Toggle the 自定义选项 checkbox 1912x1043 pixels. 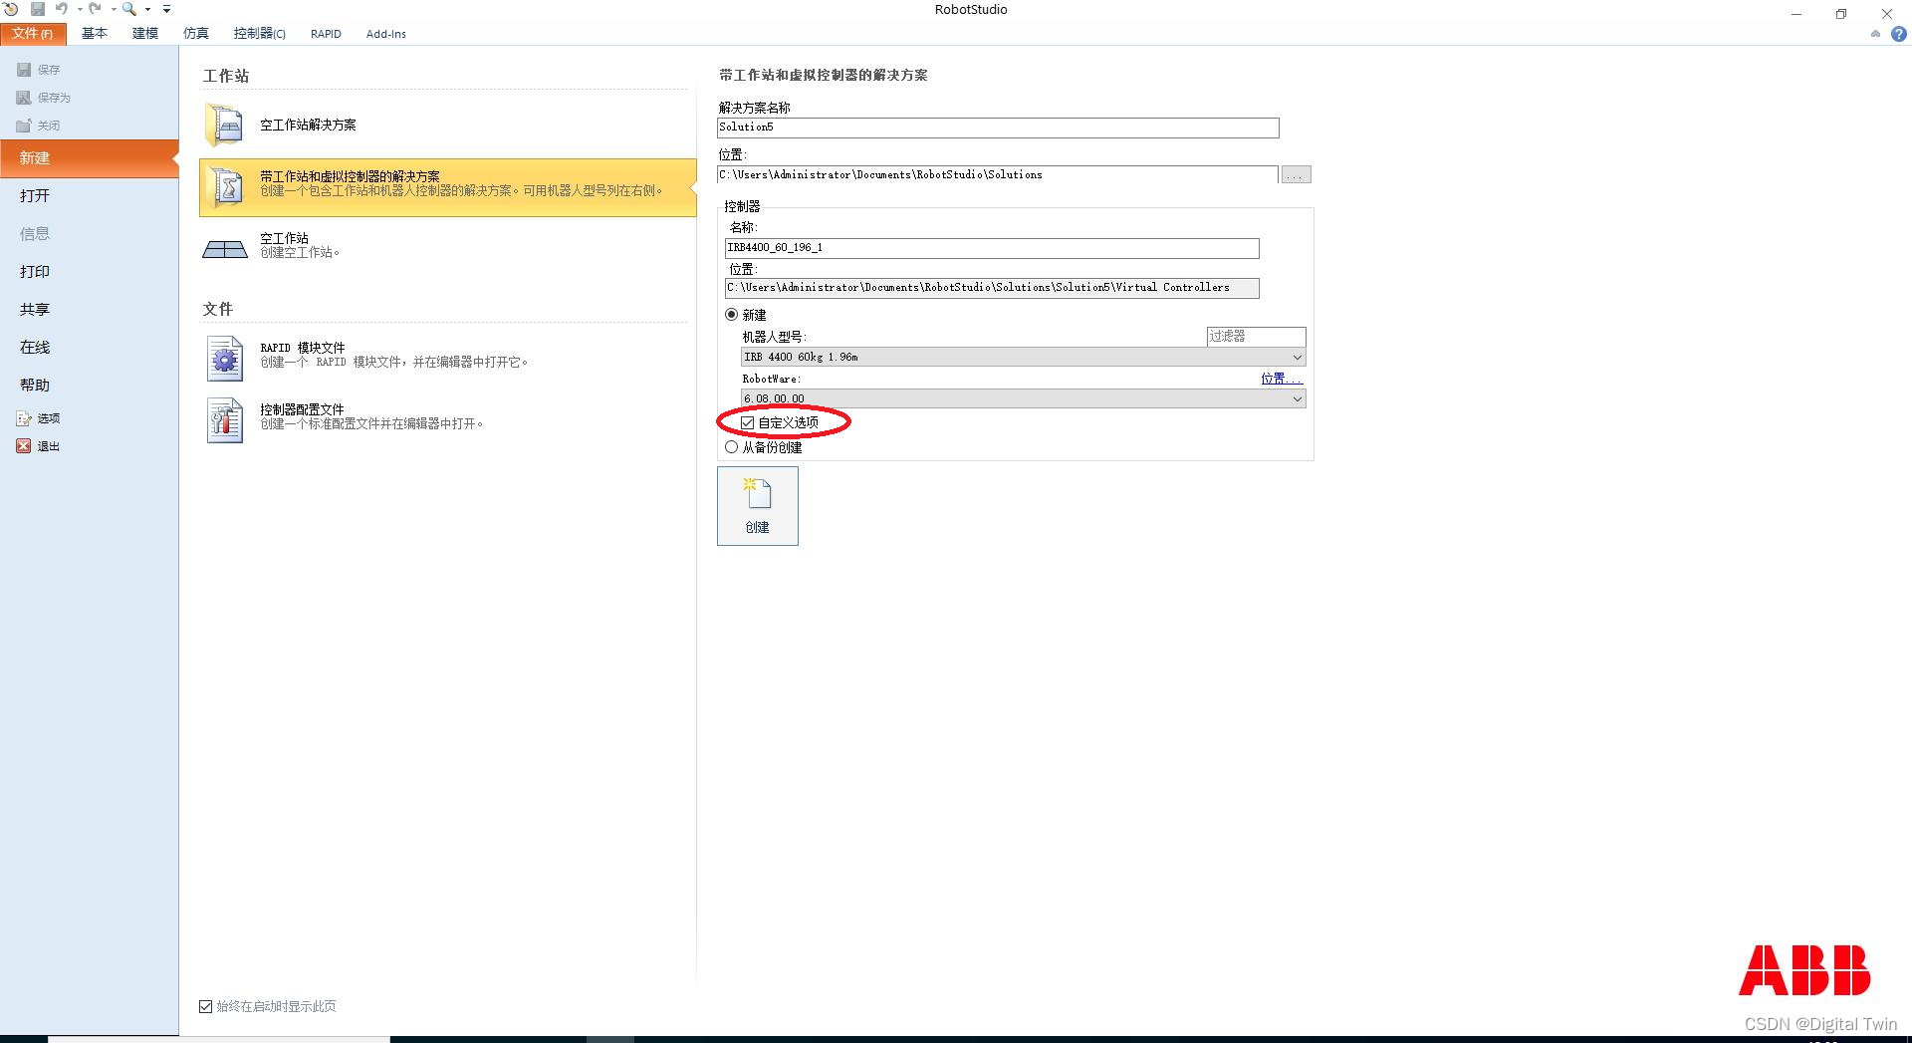pyautogui.click(x=748, y=423)
